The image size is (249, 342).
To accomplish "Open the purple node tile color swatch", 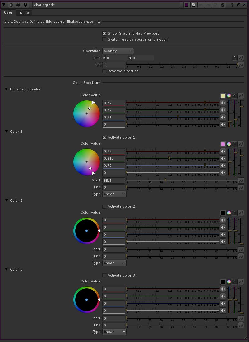I will click(187, 5).
